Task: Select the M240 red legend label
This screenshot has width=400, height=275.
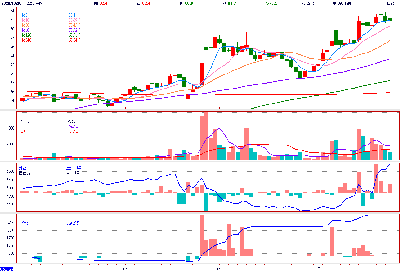Action: coord(27,40)
